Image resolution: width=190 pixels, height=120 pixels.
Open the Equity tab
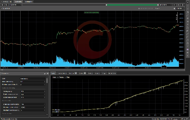53,73
